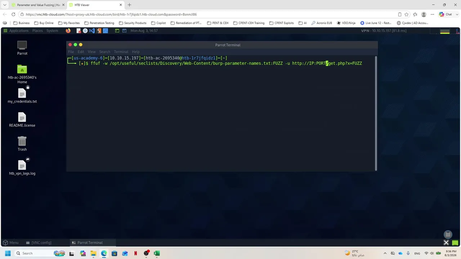
Task: Open Excel from the Windows taskbar
Action: click(x=157, y=253)
